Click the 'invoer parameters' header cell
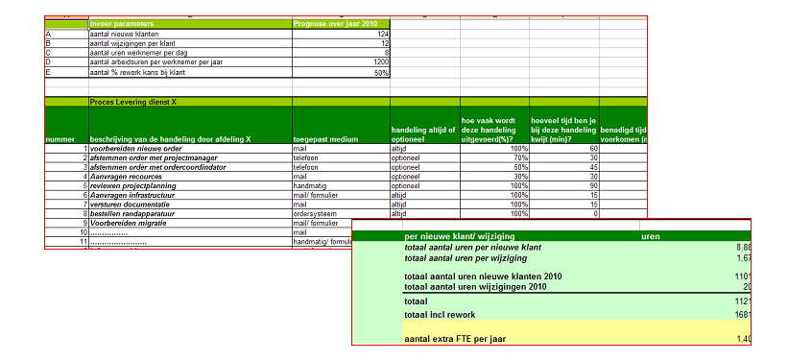 (190, 24)
